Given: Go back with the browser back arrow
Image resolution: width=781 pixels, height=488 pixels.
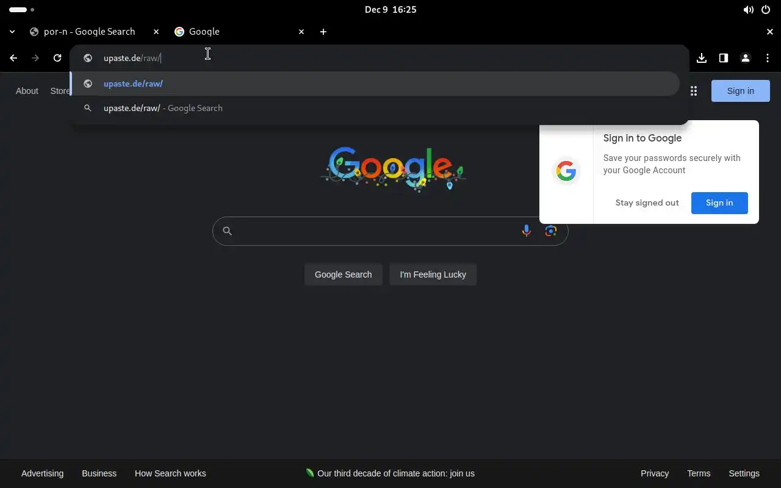Looking at the screenshot, I should coord(13,58).
